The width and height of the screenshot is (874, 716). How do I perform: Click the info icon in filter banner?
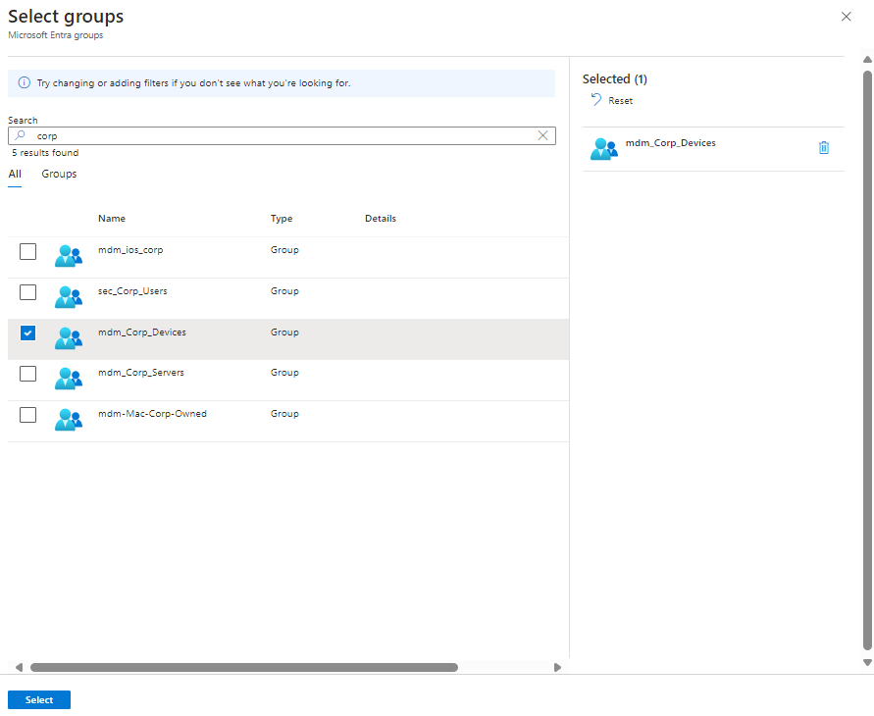tap(25, 83)
